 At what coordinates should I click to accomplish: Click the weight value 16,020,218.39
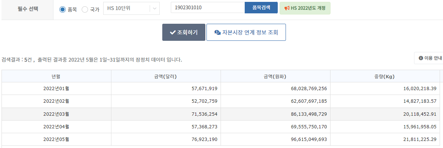[420, 89]
